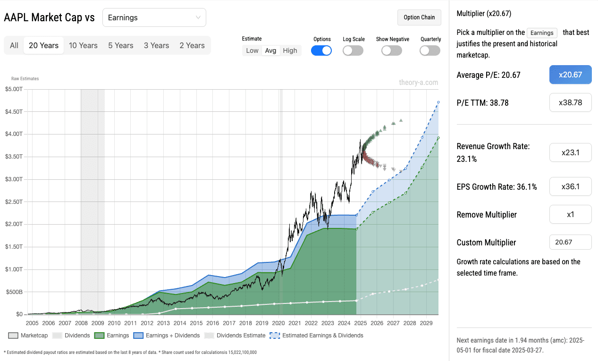Click the x1 remove multiplier button
Image resolution: width=598 pixels, height=361 pixels.
570,214
